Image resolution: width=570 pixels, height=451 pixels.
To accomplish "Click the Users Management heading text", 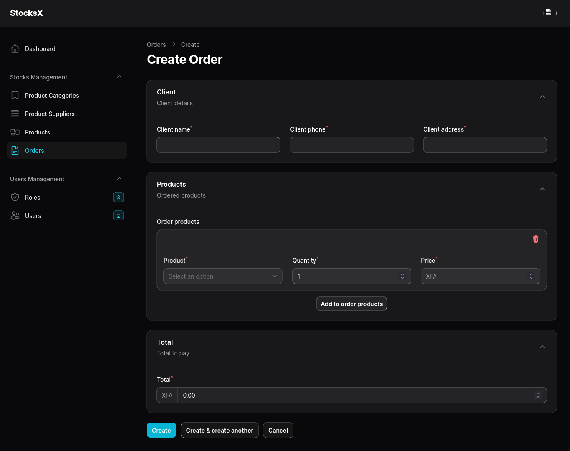I will [37, 179].
